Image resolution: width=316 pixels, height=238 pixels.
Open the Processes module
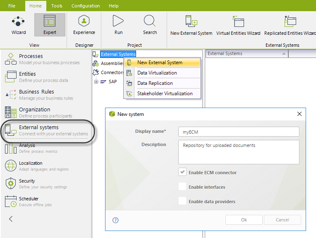46,59
